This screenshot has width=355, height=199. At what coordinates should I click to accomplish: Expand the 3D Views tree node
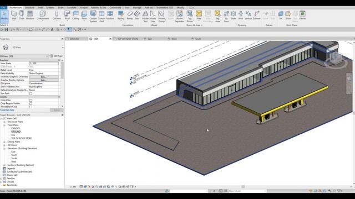(4, 145)
